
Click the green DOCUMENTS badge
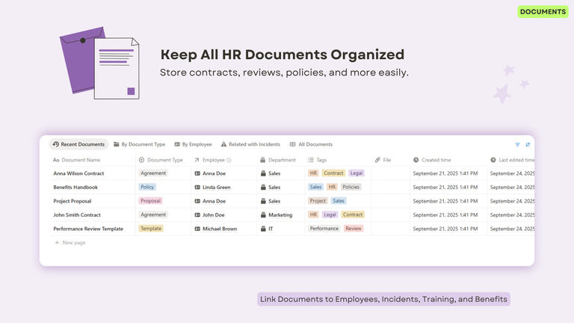[x=543, y=11]
